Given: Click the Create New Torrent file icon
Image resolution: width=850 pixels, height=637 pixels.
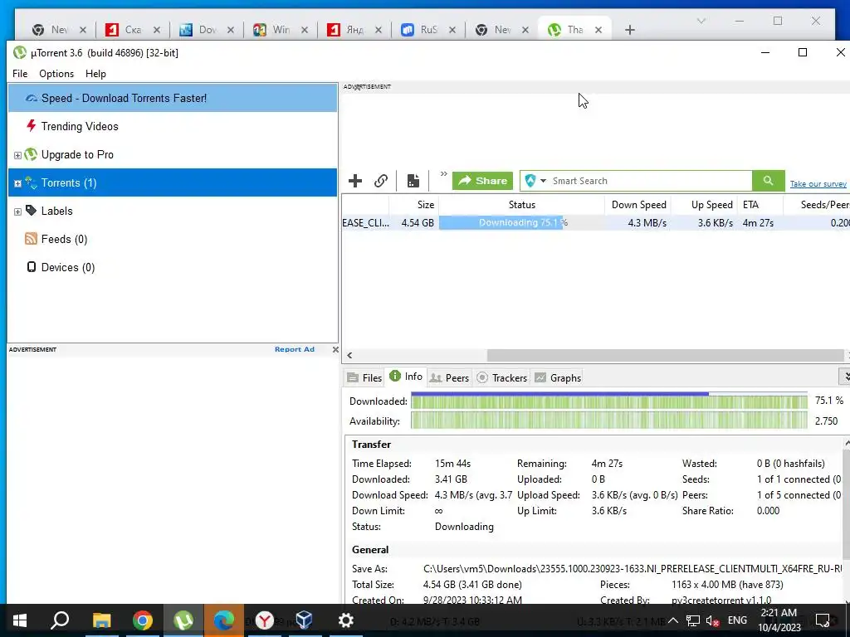Looking at the screenshot, I should click(413, 181).
